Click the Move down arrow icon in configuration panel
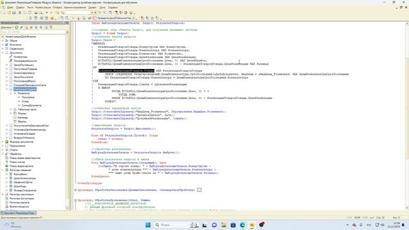Viewport: 409px width, 230px height. pyautogui.click(x=41, y=27)
